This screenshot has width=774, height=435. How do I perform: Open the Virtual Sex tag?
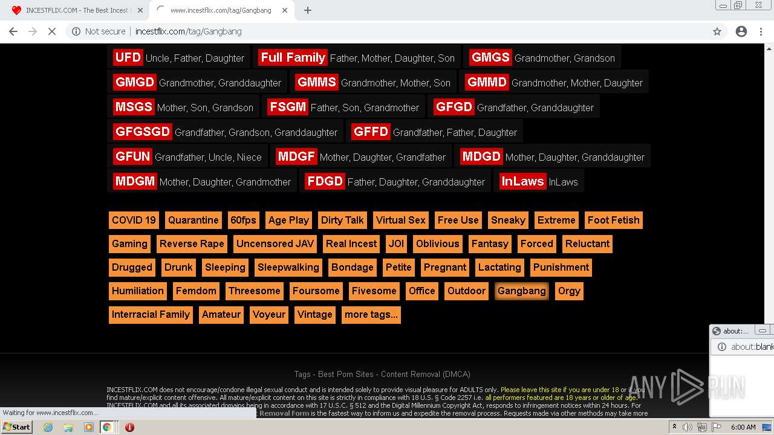[400, 220]
